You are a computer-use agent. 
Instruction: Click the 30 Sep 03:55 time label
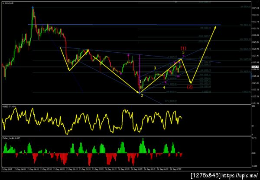[x=136, y=169]
